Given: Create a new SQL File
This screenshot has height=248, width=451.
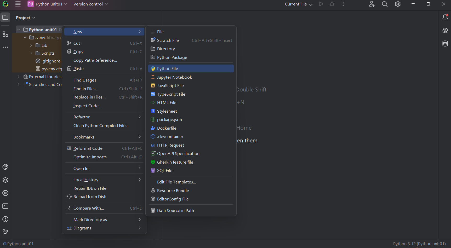Looking at the screenshot, I should [x=191, y=170].
